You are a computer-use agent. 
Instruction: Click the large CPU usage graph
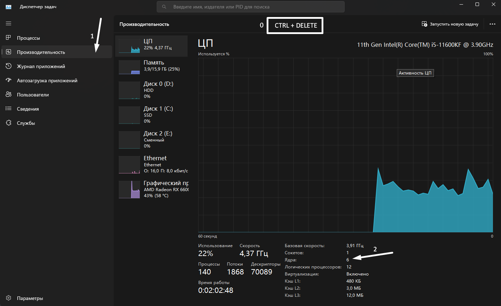345,145
